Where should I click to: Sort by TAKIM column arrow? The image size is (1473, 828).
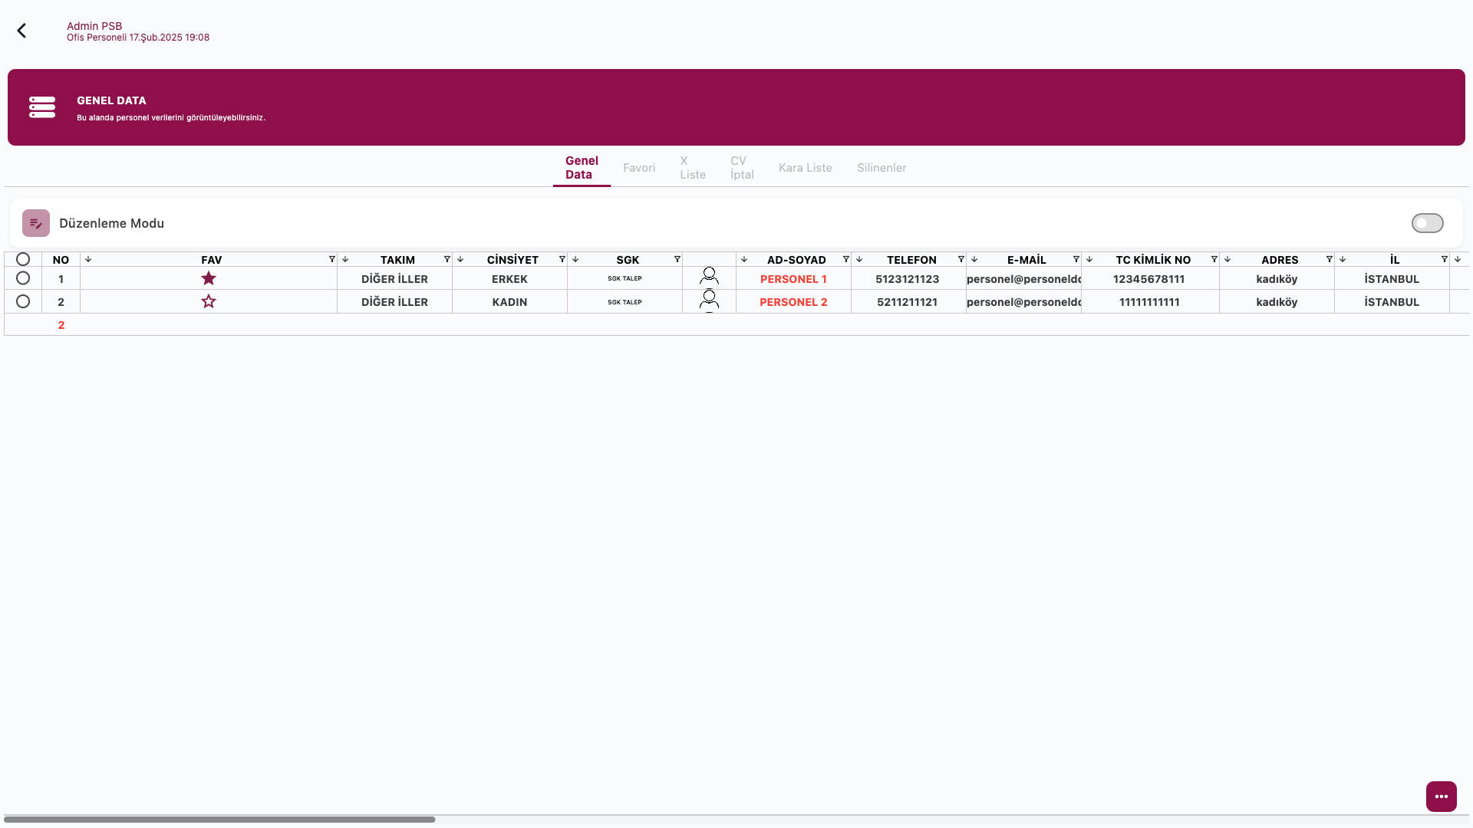click(345, 259)
